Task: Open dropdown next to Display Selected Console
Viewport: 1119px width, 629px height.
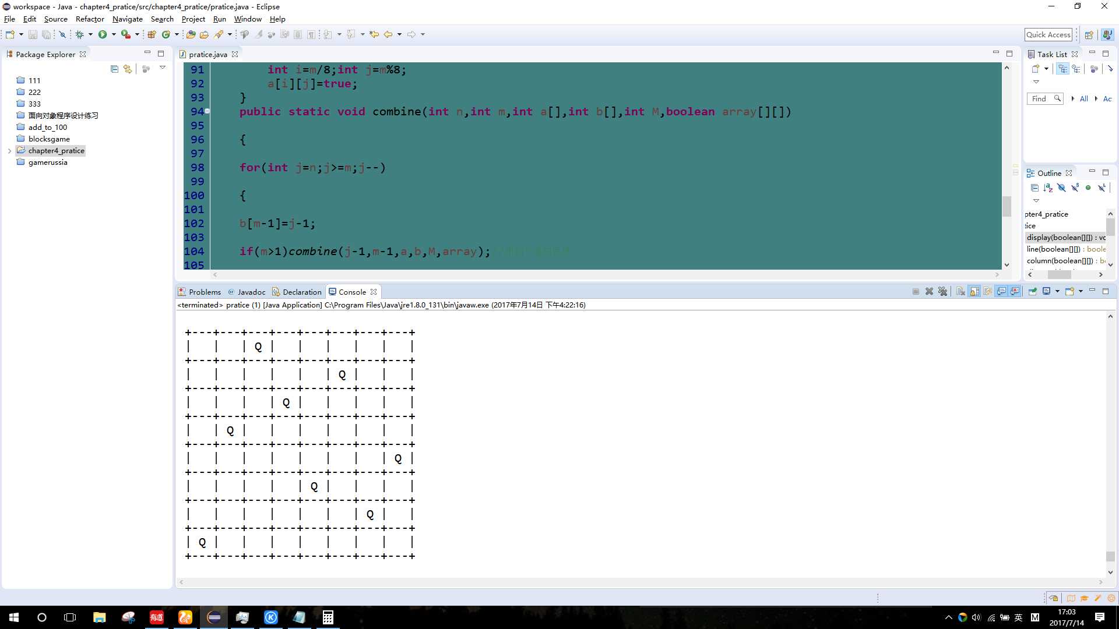Action: tap(1057, 291)
